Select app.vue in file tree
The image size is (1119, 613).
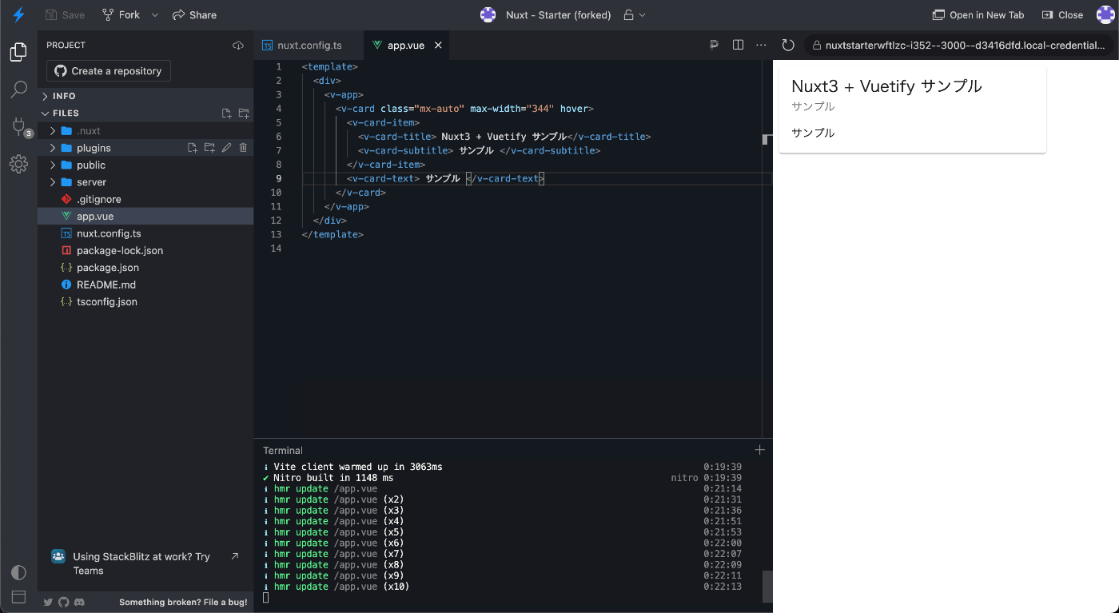(x=145, y=217)
